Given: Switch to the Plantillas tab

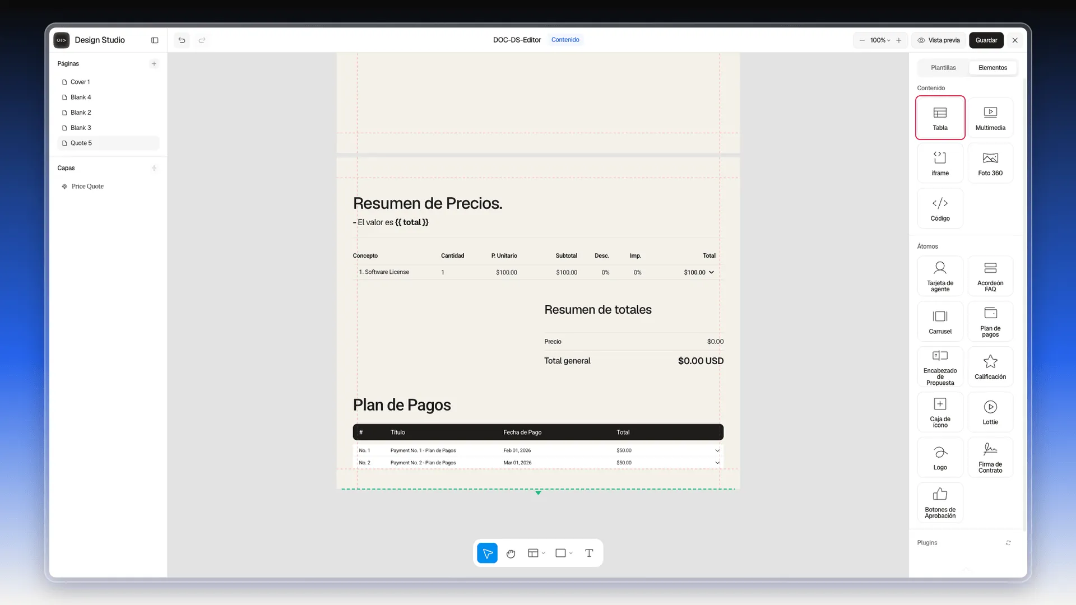Looking at the screenshot, I should pos(943,68).
